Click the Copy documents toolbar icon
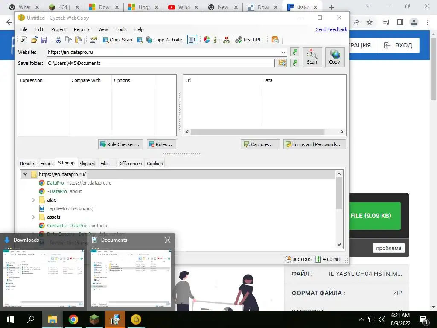 69,40
